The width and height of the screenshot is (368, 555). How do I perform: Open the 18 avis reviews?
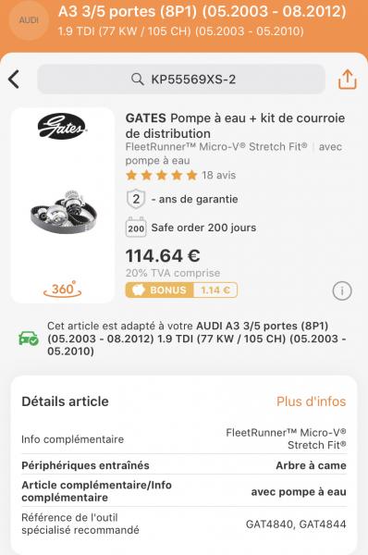point(219,175)
